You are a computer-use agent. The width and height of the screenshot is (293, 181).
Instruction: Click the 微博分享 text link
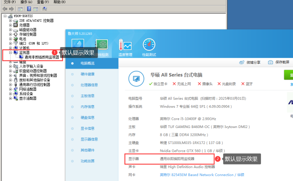[253, 62]
